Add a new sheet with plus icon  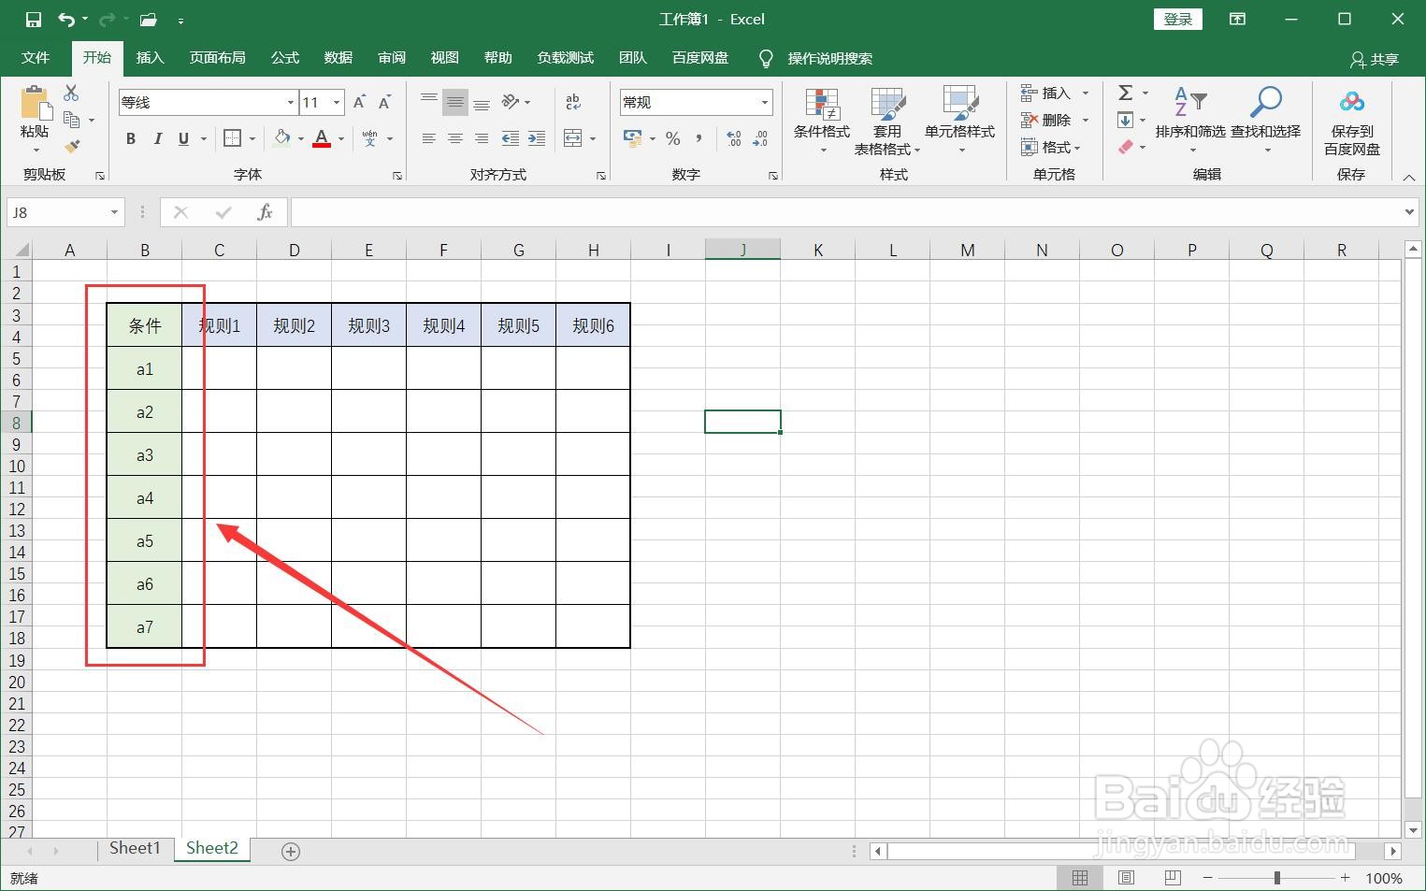[291, 851]
